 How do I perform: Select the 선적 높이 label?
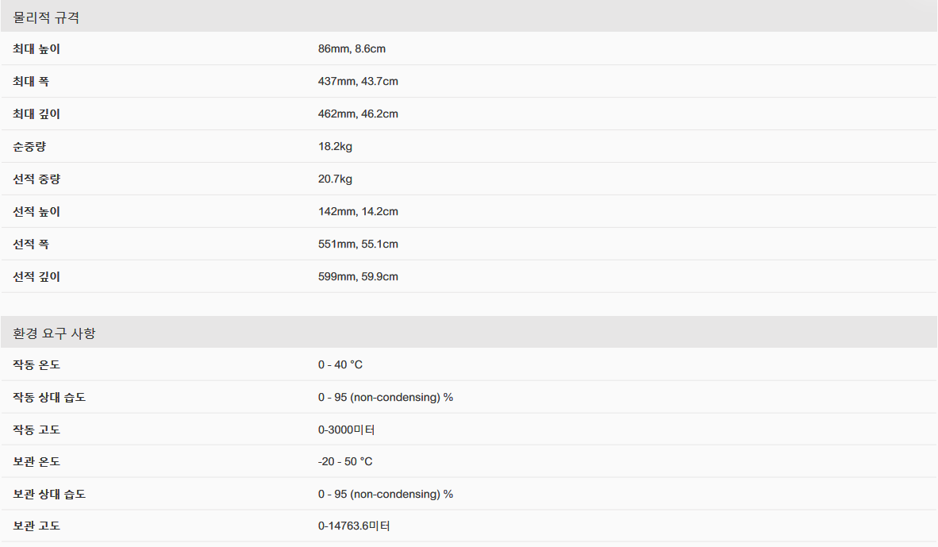click(x=37, y=211)
